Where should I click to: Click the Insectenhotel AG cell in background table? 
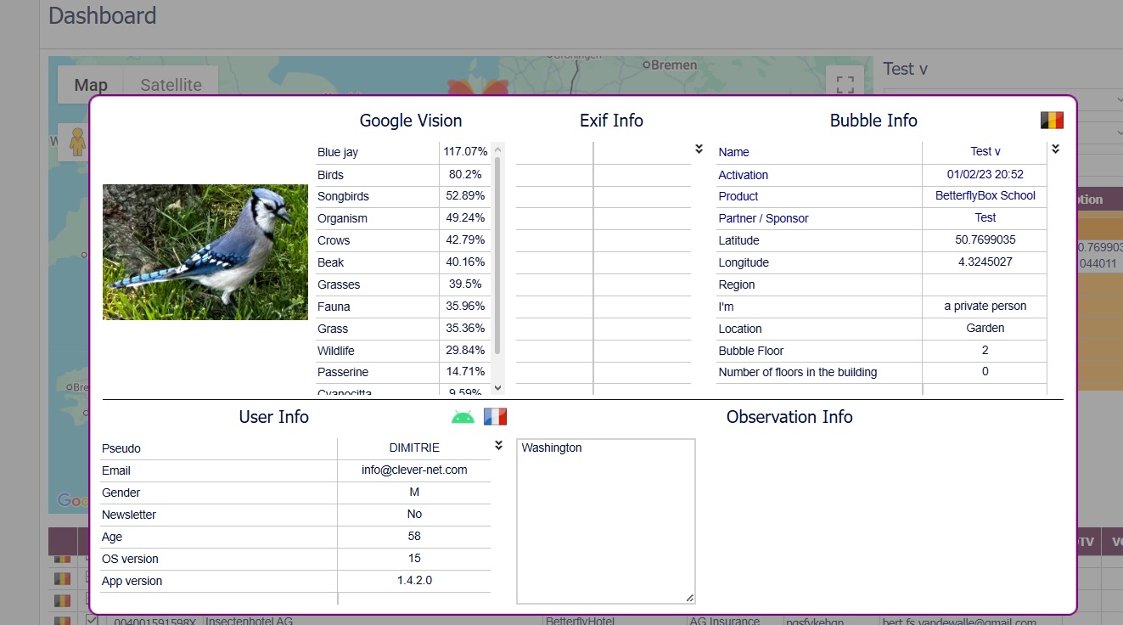point(249,621)
